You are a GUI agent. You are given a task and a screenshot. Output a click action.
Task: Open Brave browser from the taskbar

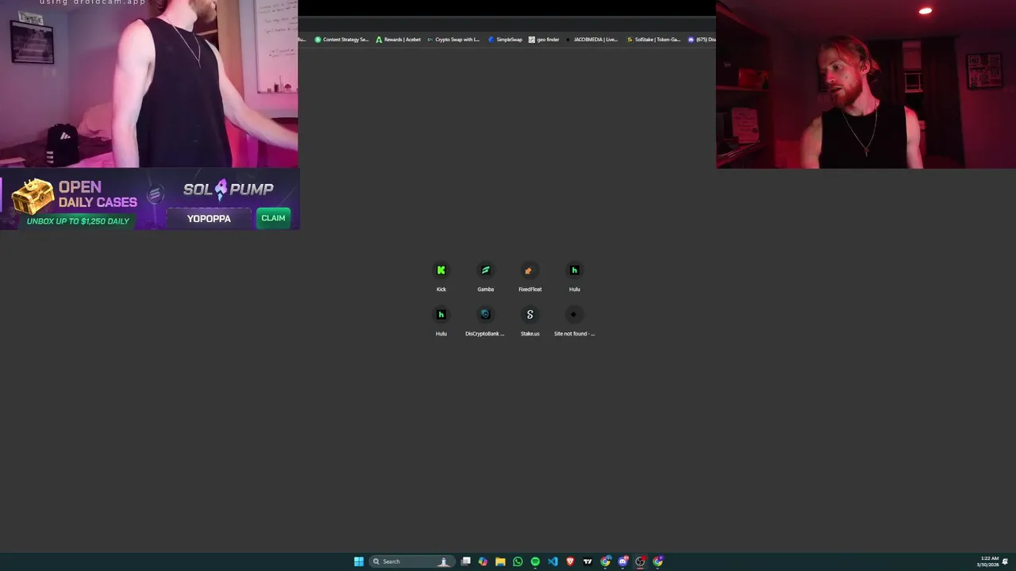click(570, 561)
